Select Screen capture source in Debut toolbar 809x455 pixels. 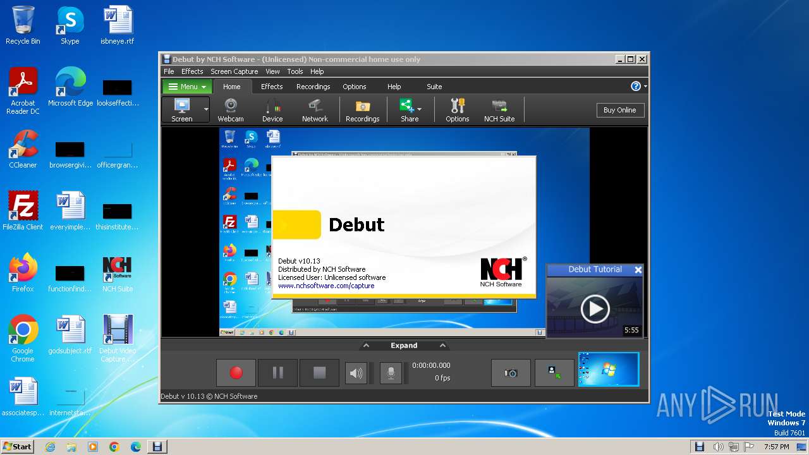point(182,110)
